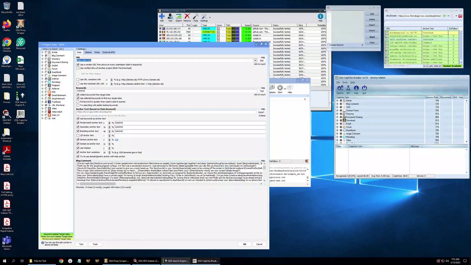The image size is (471, 265).
Task: Click vertical scrollbar in Captcha Breaker list
Action: coord(467,121)
